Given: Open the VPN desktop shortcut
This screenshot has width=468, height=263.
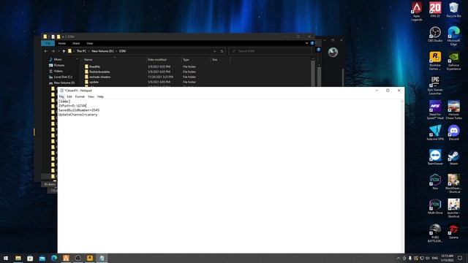Looking at the screenshot, I should 435,133.
